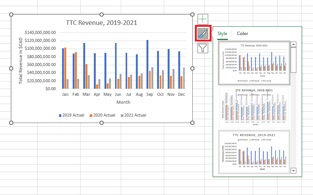Click the Jan category label
The width and height of the screenshot is (313, 195).
click(65, 94)
